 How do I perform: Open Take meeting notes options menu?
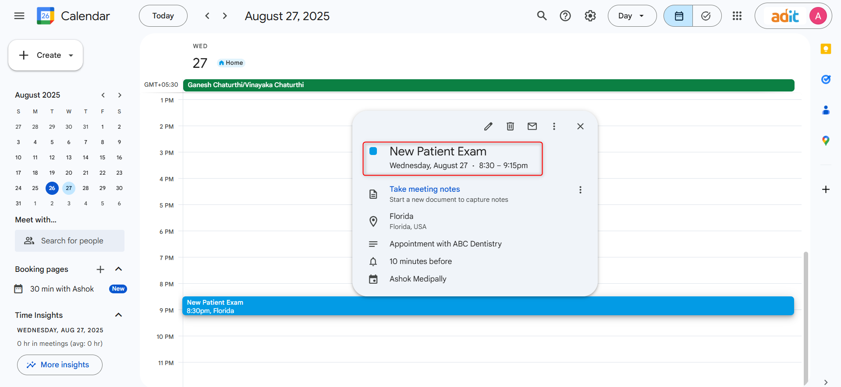pyautogui.click(x=580, y=190)
